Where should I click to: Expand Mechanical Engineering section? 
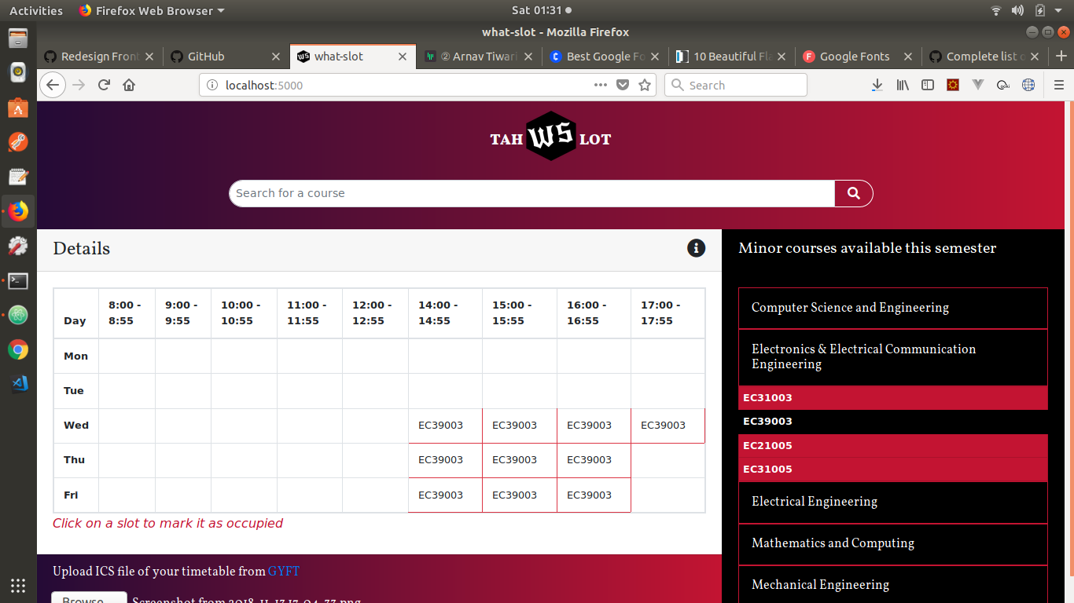click(893, 585)
